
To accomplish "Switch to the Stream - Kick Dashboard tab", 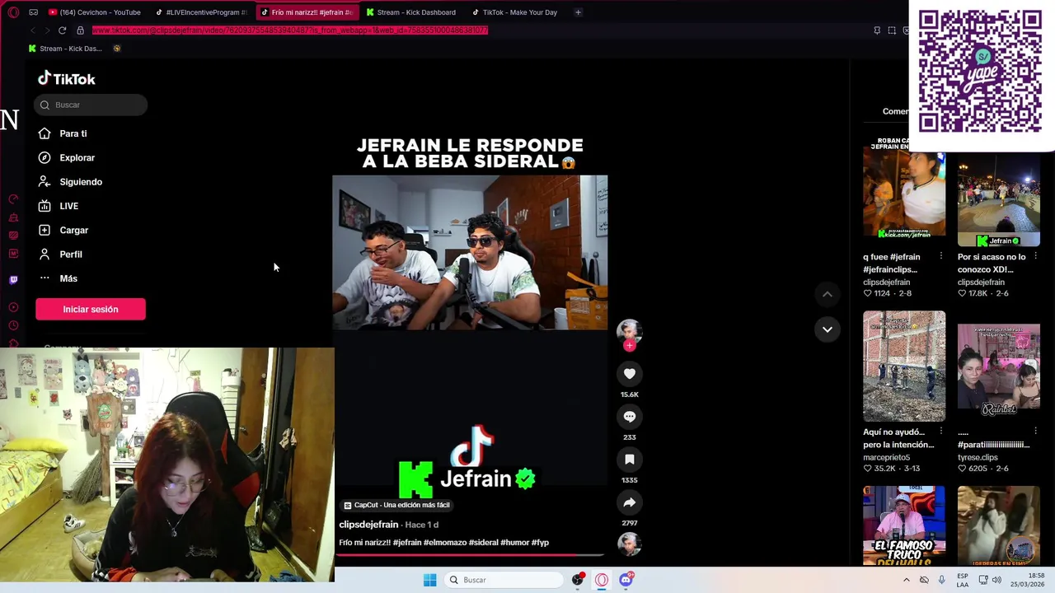I will (x=412, y=12).
